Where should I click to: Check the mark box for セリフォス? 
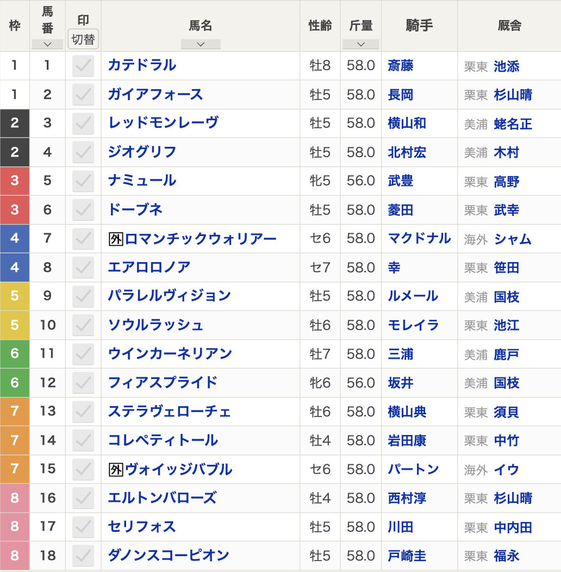click(x=83, y=527)
